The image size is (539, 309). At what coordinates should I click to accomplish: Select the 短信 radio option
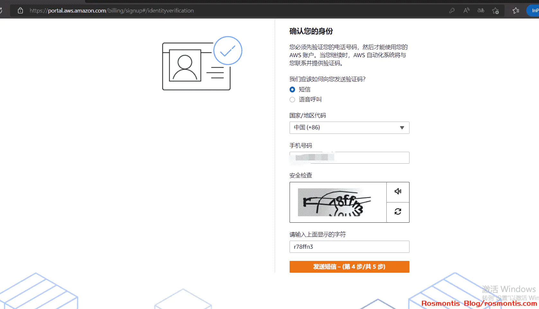click(292, 90)
